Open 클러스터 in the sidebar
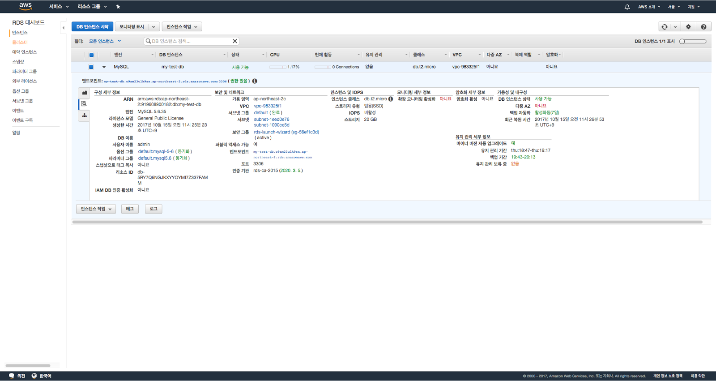The image size is (716, 381). tap(20, 43)
